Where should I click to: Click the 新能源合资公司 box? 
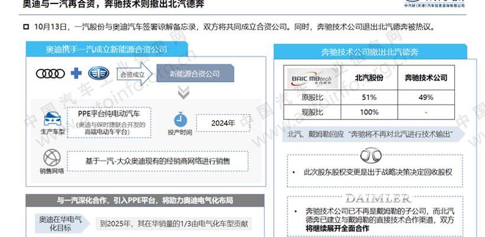point(194,74)
